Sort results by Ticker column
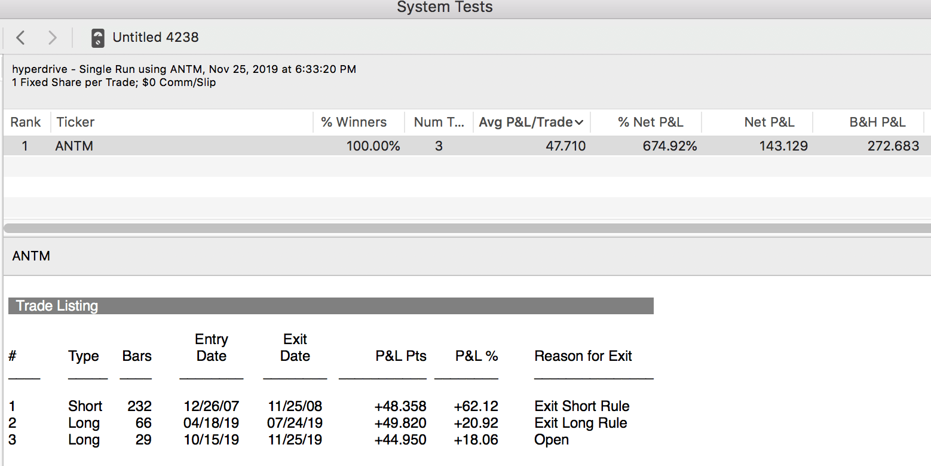 pos(75,122)
